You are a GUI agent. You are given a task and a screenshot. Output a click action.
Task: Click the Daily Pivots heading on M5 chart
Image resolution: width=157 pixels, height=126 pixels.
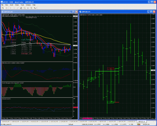pyautogui.click(x=11, y=40)
